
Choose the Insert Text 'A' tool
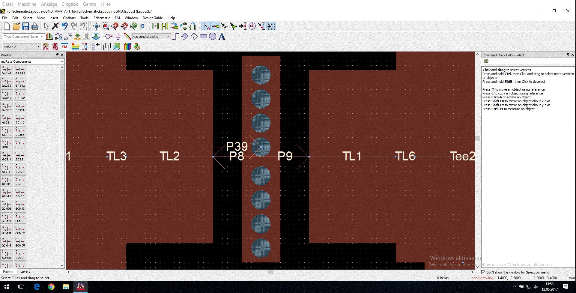pyautogui.click(x=222, y=37)
